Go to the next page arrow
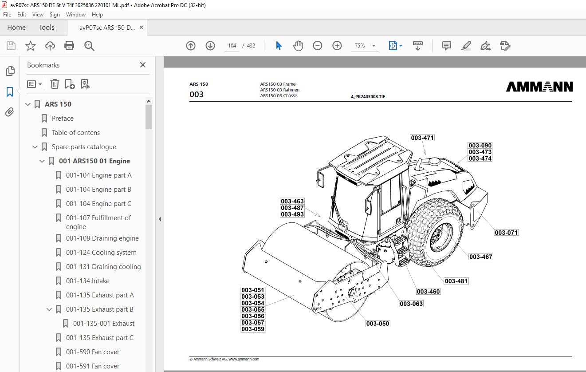The height and width of the screenshot is (372, 586). [x=210, y=46]
